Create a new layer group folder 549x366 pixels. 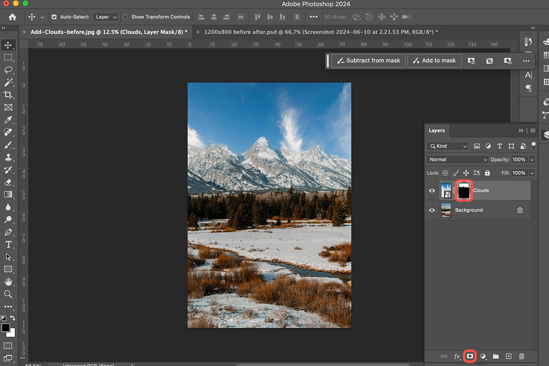[495, 356]
